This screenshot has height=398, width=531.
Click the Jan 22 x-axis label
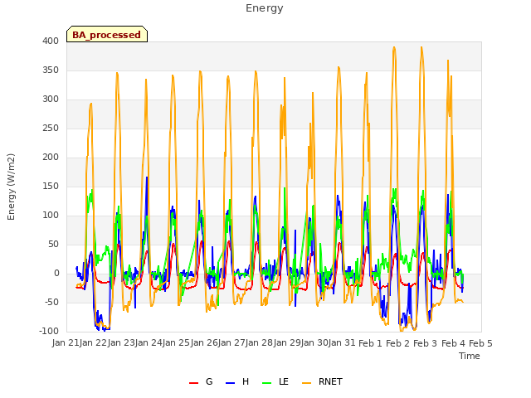[93, 343]
